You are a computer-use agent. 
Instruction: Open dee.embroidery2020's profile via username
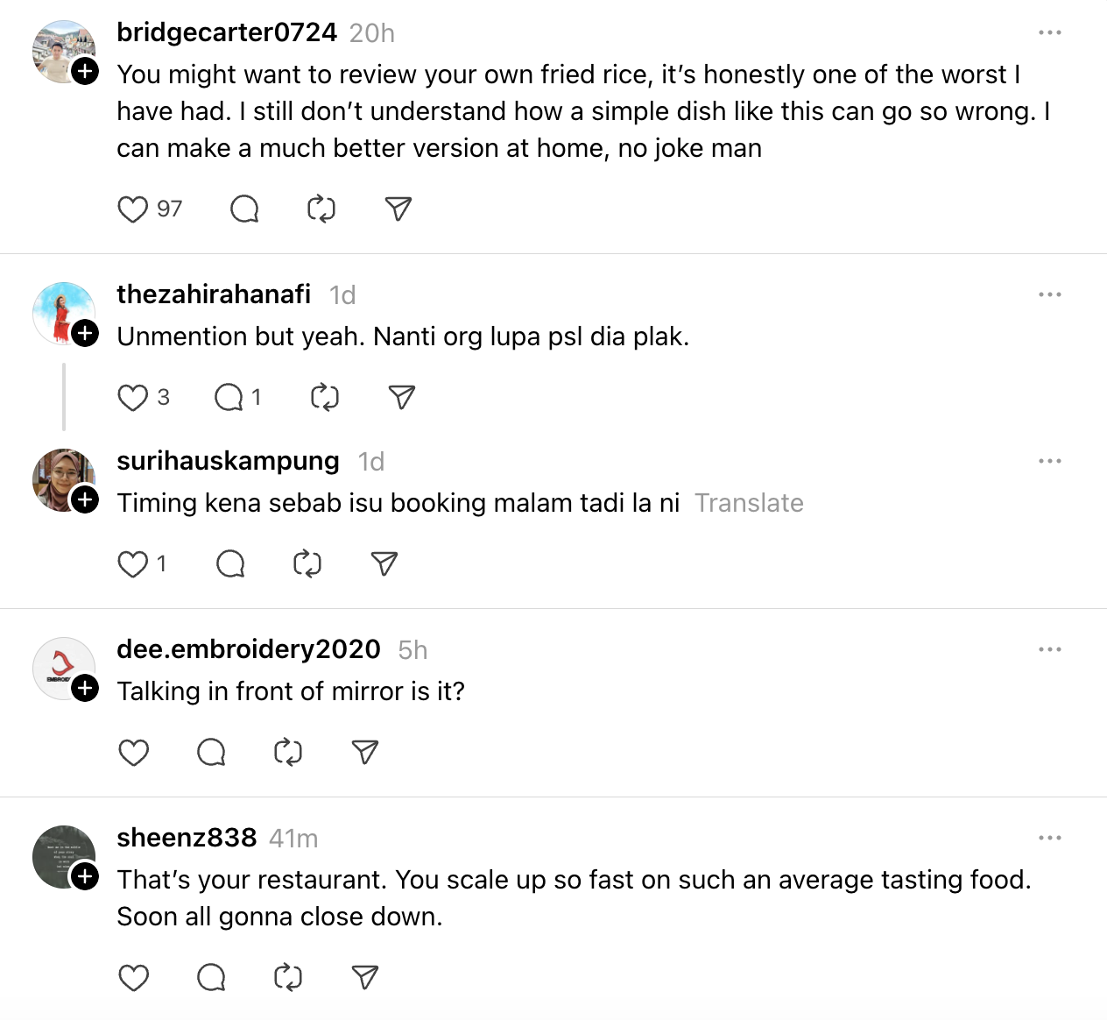249,649
